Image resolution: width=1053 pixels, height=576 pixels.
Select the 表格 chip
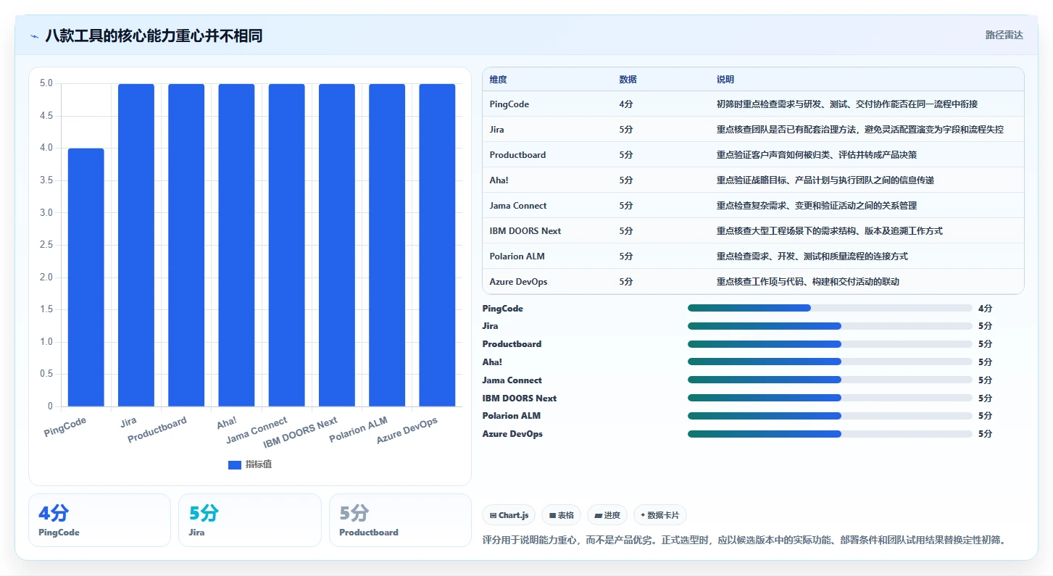562,515
